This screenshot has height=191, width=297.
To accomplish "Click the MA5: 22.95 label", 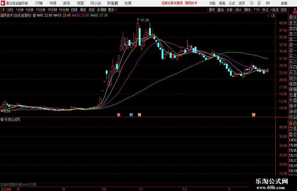I will (45, 15).
